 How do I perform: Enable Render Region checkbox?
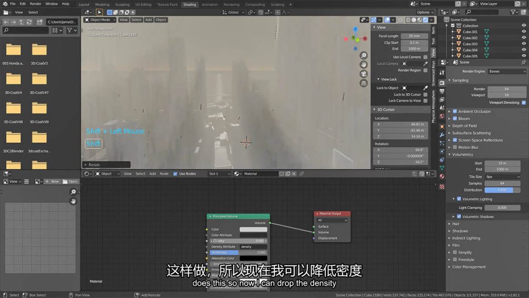pos(425,70)
